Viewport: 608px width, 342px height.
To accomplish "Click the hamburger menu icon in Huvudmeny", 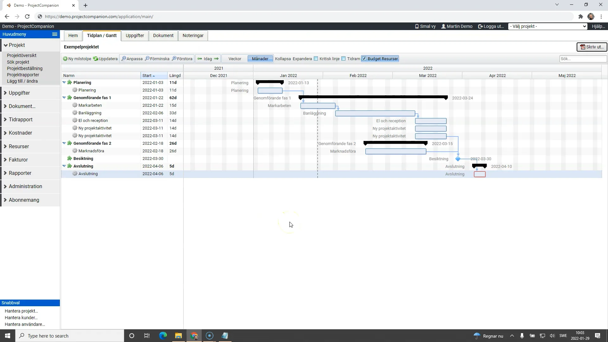I will tap(54, 34).
